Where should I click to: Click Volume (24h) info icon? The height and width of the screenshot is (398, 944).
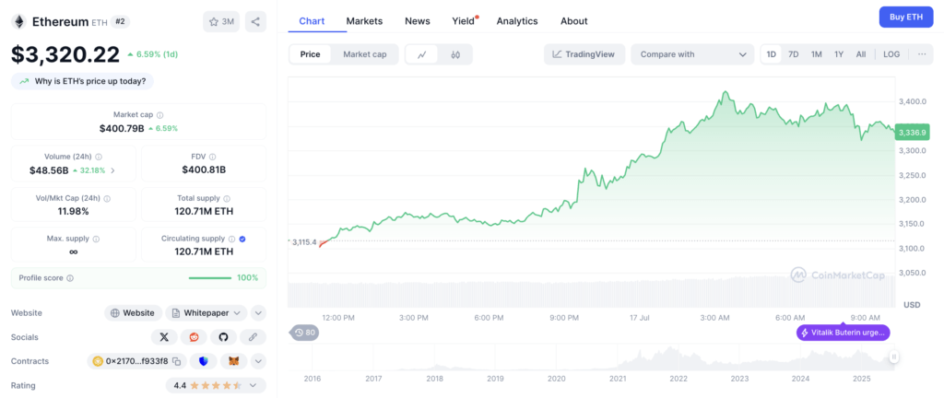[x=98, y=157]
